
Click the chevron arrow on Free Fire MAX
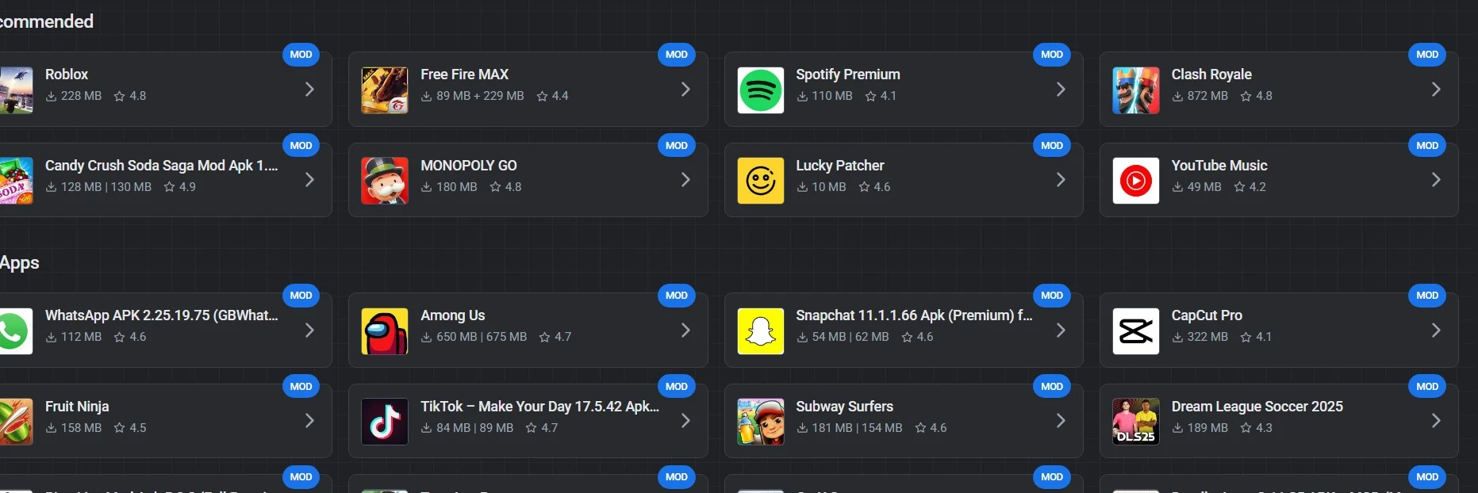click(x=685, y=90)
